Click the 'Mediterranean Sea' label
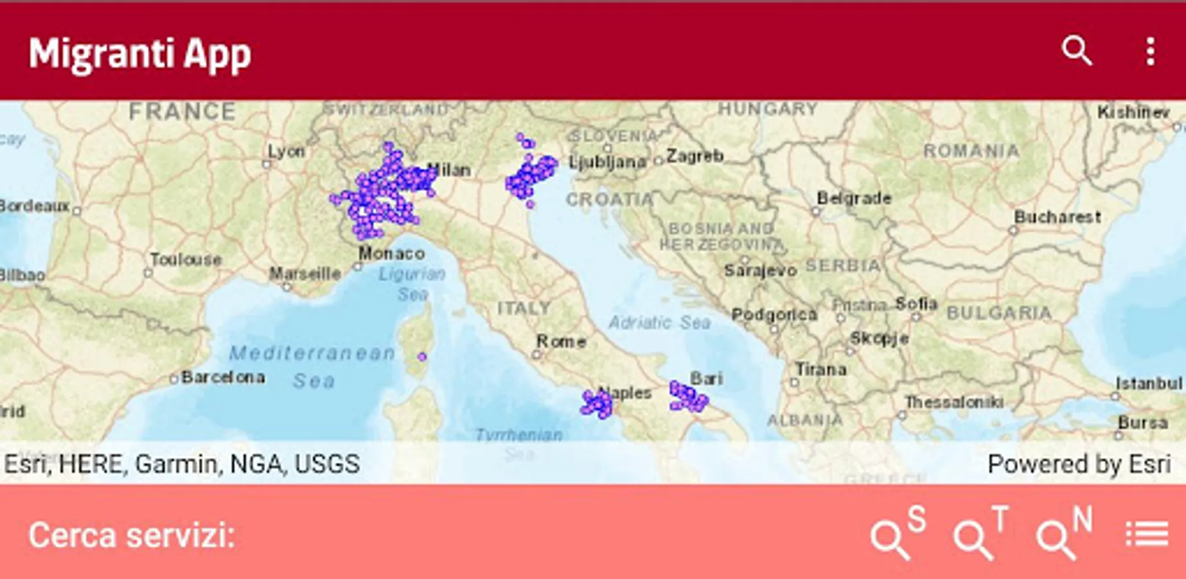The height and width of the screenshot is (579, 1186). (313, 366)
